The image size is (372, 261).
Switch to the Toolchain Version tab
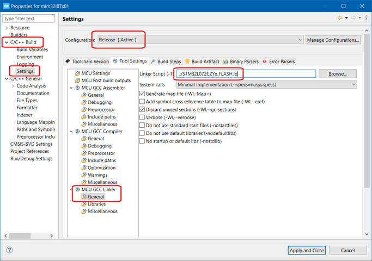coord(87,61)
